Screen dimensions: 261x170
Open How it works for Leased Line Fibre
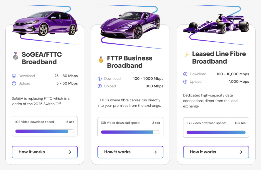[x=216, y=152]
